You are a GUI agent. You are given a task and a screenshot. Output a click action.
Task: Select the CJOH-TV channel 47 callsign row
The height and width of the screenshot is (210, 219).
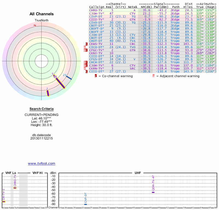click(x=96, y=13)
